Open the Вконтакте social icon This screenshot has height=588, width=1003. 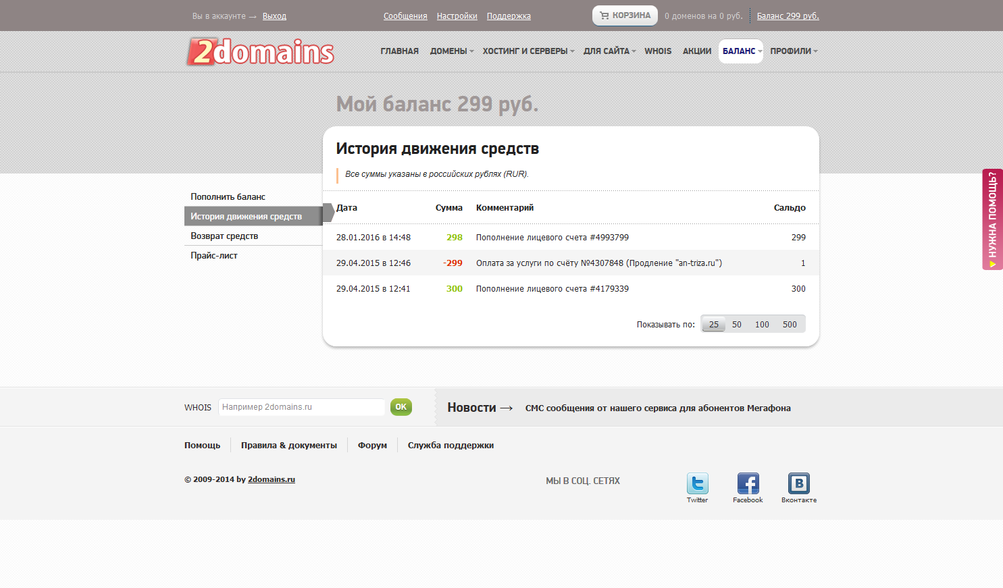pyautogui.click(x=798, y=483)
